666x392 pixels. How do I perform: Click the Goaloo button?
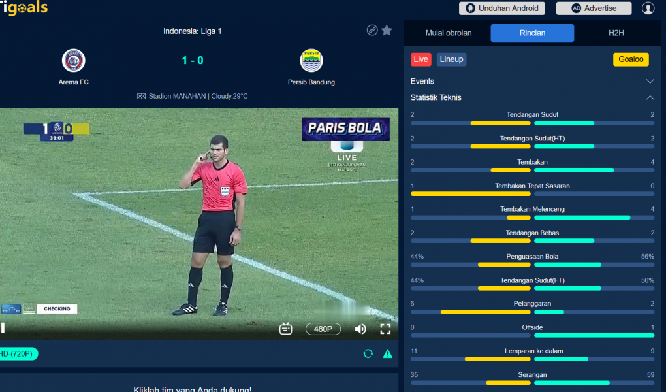631,59
